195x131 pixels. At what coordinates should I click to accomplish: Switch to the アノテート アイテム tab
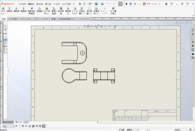[x=26, y=19]
